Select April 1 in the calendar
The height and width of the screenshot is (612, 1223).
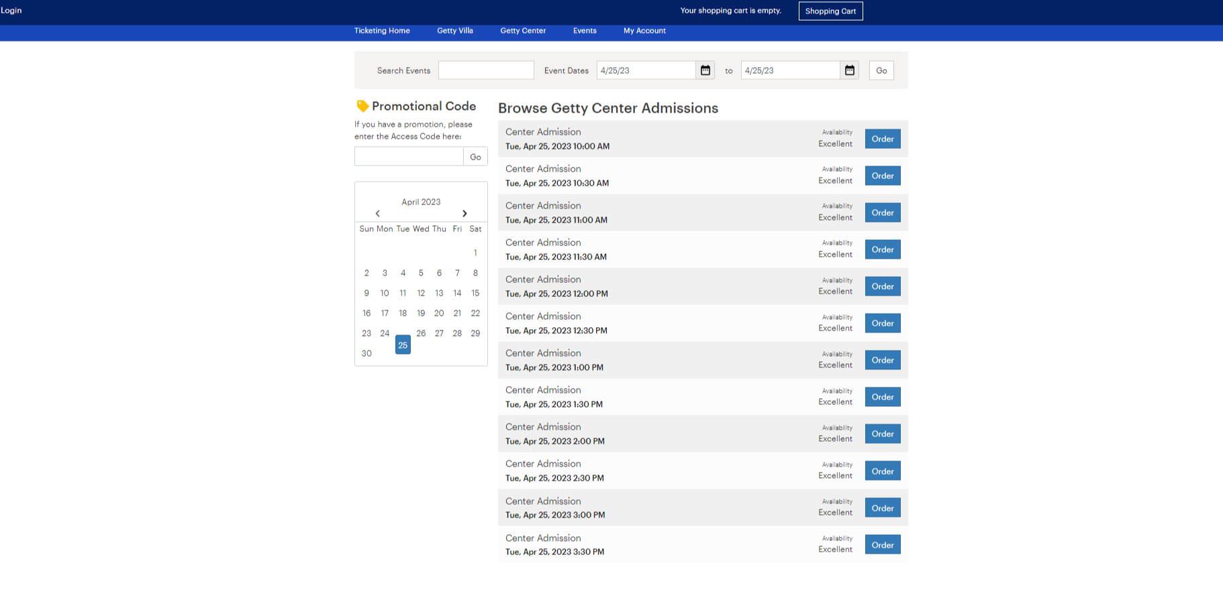475,253
